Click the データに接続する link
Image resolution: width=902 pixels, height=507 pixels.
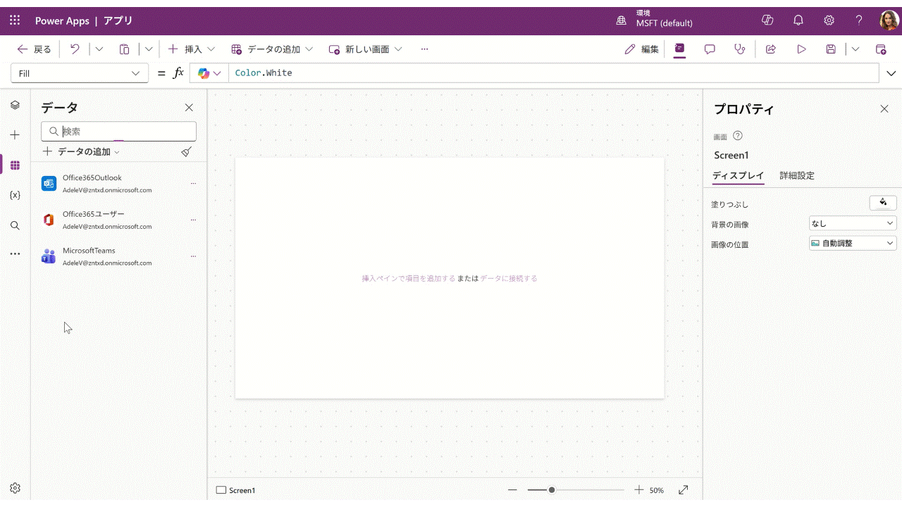508,278
